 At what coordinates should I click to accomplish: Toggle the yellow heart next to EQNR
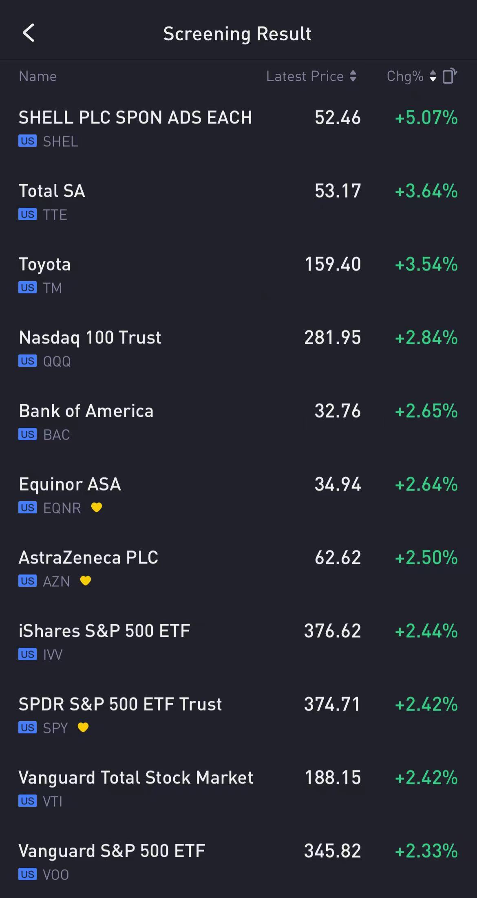click(x=97, y=507)
